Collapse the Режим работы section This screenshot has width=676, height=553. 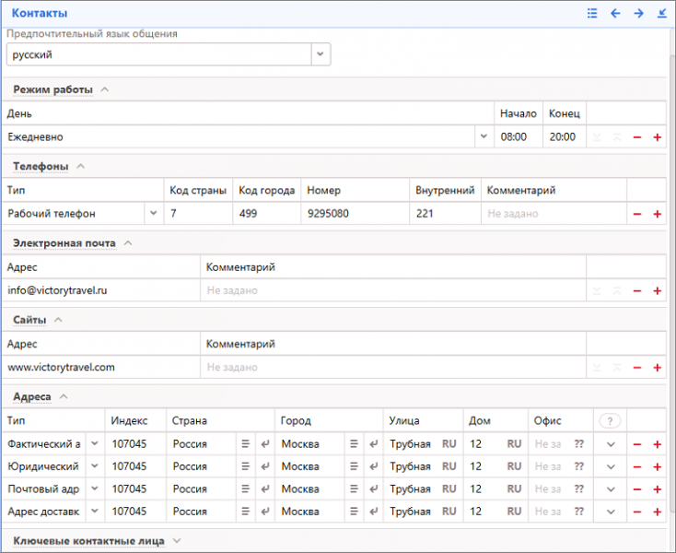coord(104,89)
